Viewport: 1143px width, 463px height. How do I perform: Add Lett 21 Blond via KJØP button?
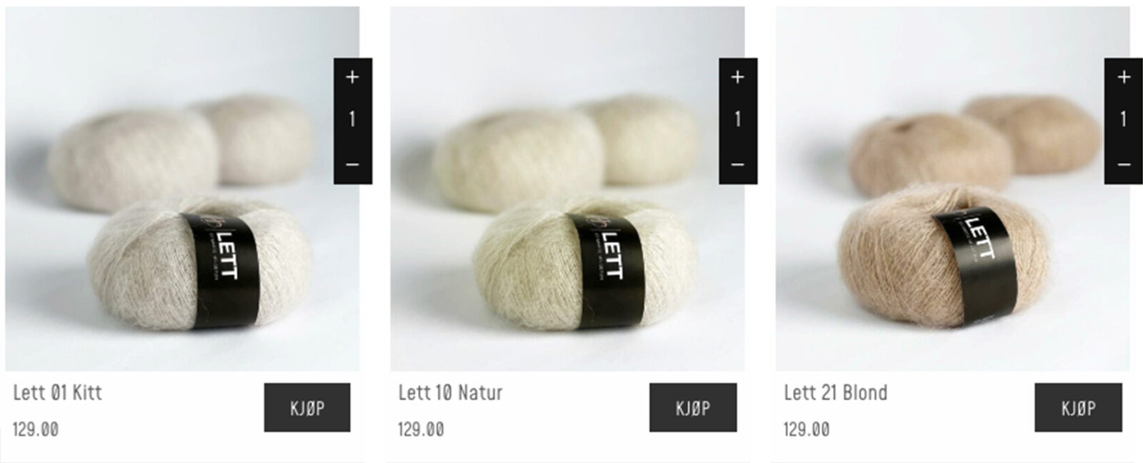click(1078, 407)
